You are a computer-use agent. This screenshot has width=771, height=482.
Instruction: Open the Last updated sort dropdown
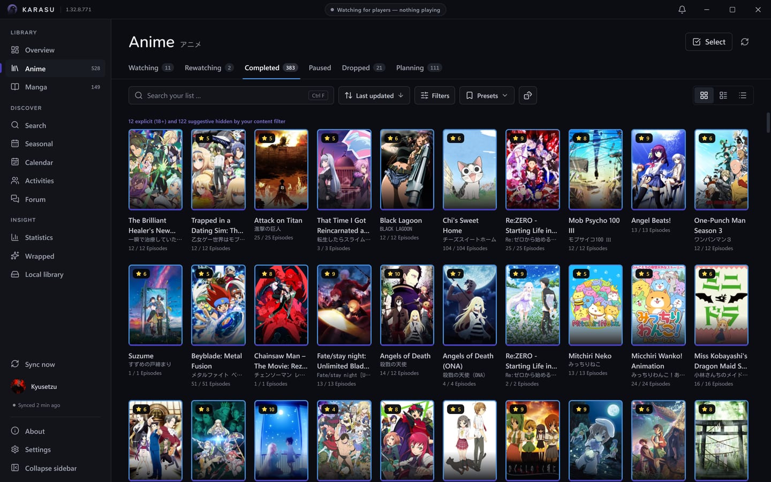(x=374, y=95)
